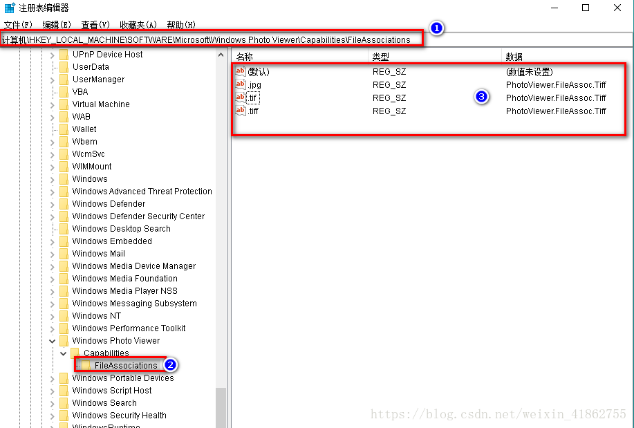Select the Windows Performance Toolkit key
Screen dimensions: 634x428
click(x=129, y=328)
